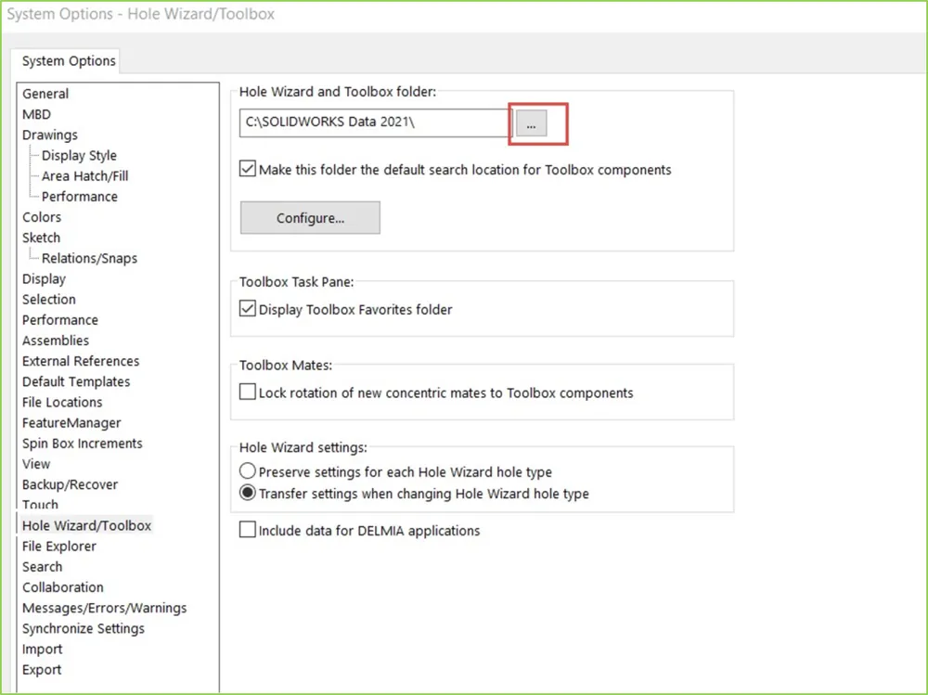Viewport: 928px width, 695px height.
Task: Select Preserve settings for each Hole Wizard type
Action: point(248,471)
